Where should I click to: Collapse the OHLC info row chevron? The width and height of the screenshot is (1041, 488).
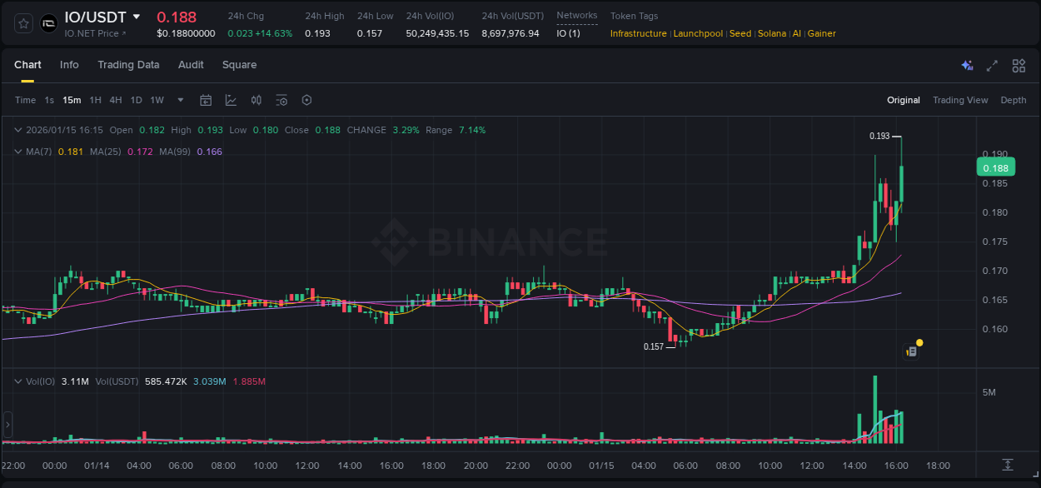coord(17,130)
